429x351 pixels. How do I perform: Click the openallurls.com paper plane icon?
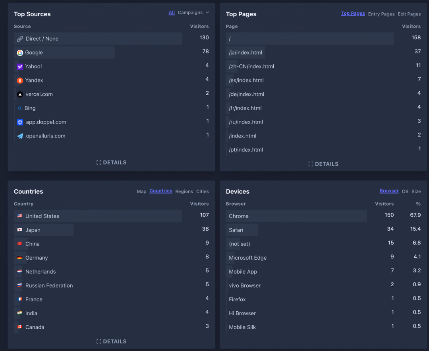pyautogui.click(x=20, y=136)
